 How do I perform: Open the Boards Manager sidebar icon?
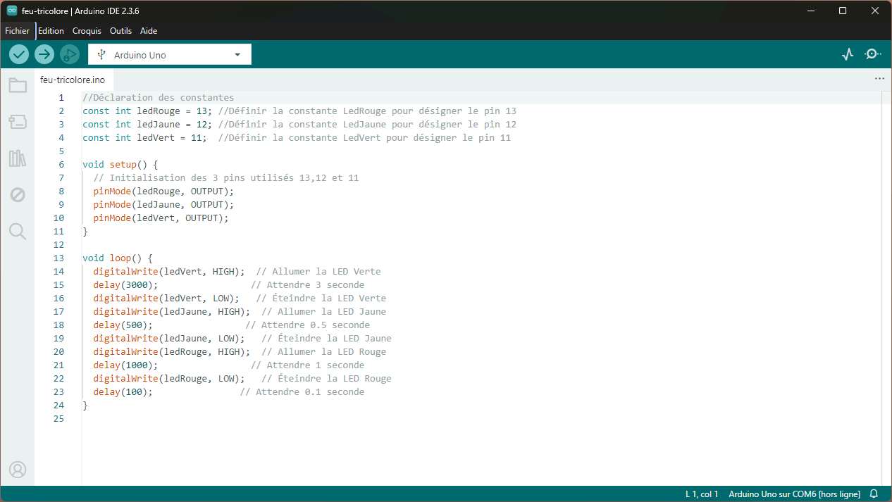(18, 122)
